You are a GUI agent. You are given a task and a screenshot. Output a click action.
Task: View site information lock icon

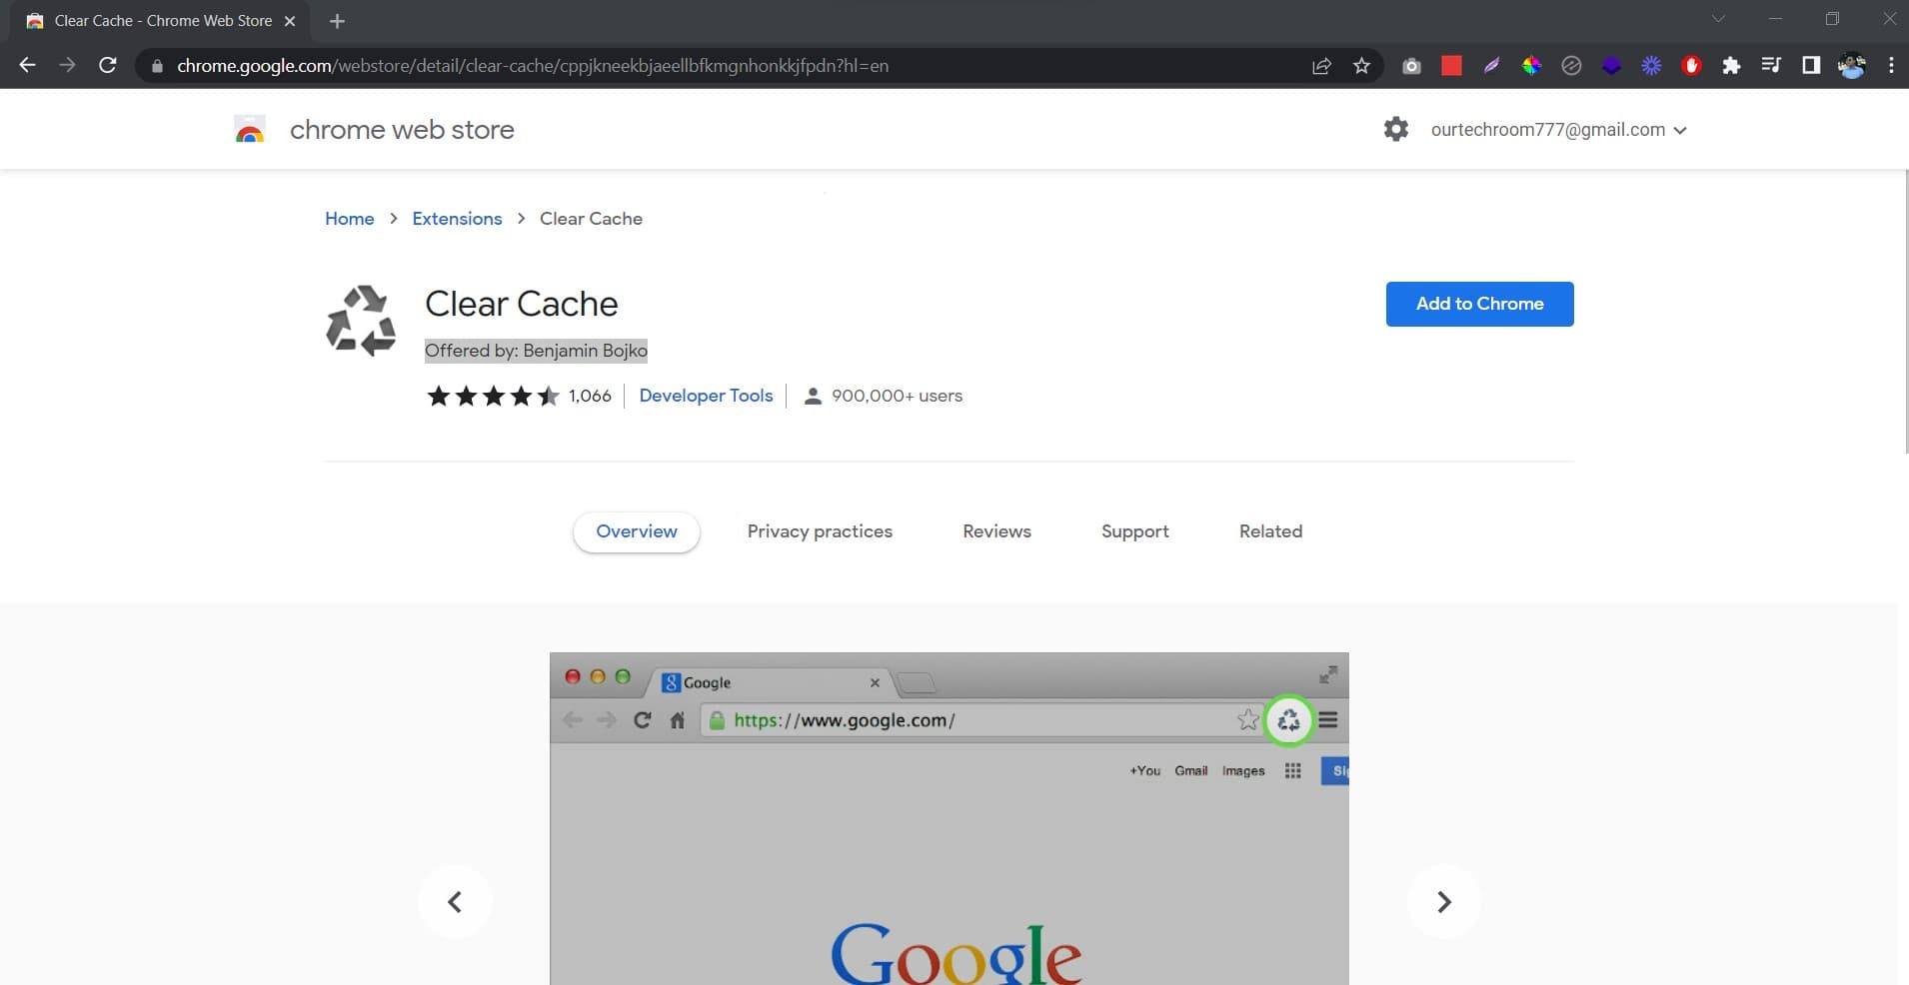click(157, 66)
